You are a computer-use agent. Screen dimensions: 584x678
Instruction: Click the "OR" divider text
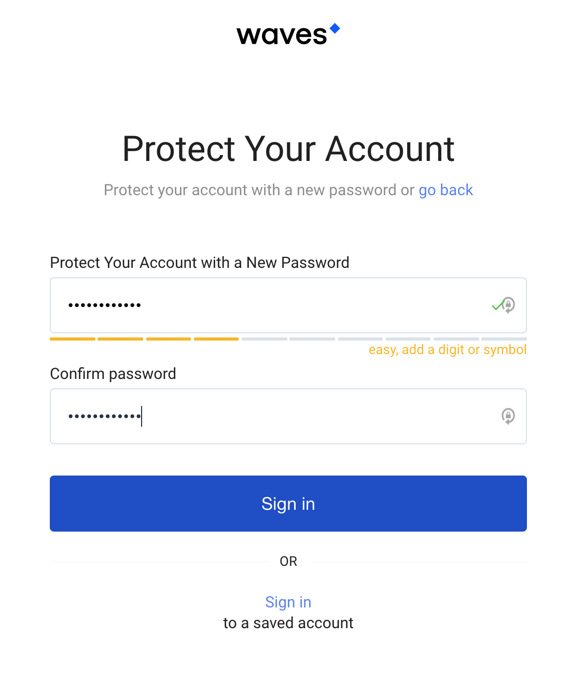point(288,562)
